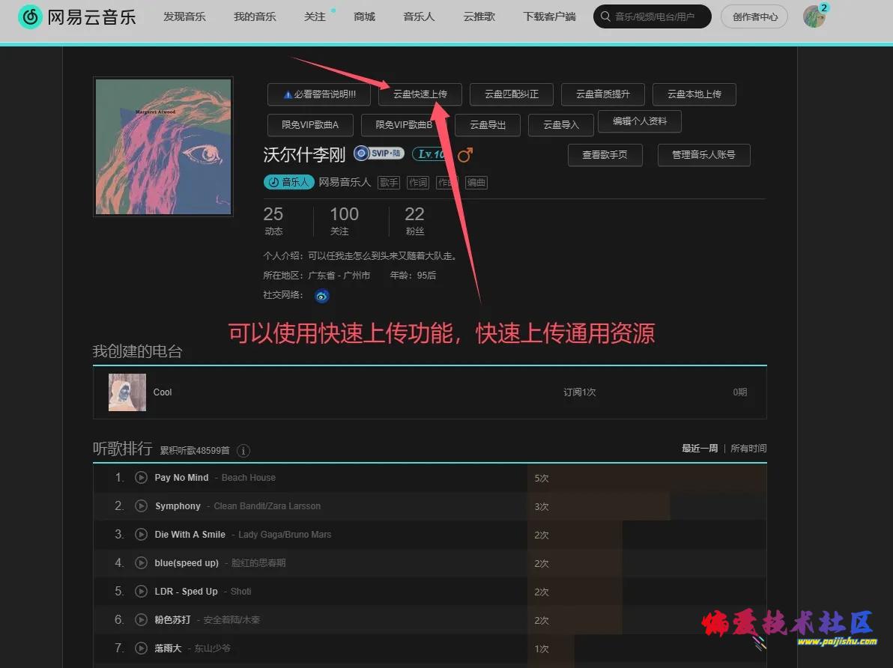The image size is (893, 668).
Task: Open the Weibo social network icon
Action: (322, 296)
